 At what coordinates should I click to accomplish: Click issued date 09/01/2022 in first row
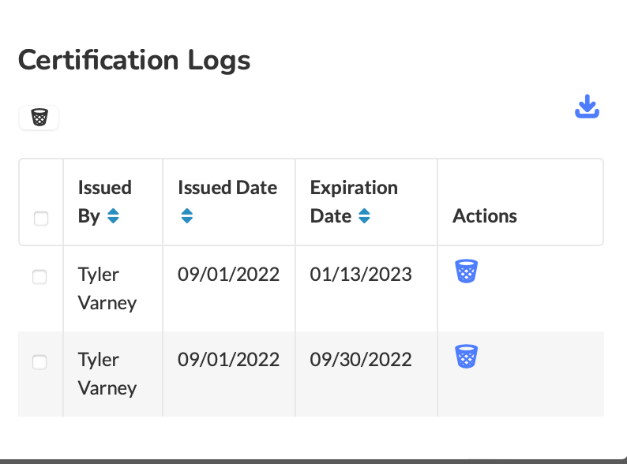pyautogui.click(x=228, y=275)
